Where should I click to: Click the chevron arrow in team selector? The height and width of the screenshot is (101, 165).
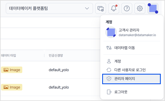(87, 8)
